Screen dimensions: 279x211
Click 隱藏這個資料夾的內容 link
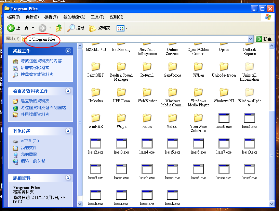(x=41, y=61)
